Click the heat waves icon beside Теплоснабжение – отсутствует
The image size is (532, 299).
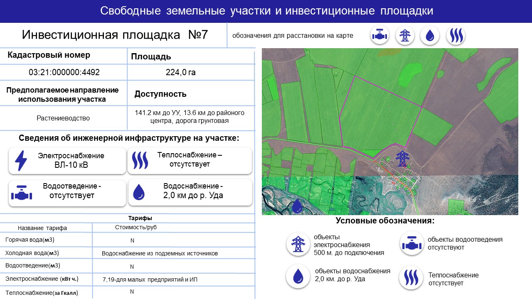(140, 160)
